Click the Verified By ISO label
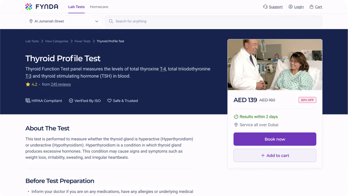Image resolution: width=348 pixels, height=196 pixels. [x=88, y=101]
